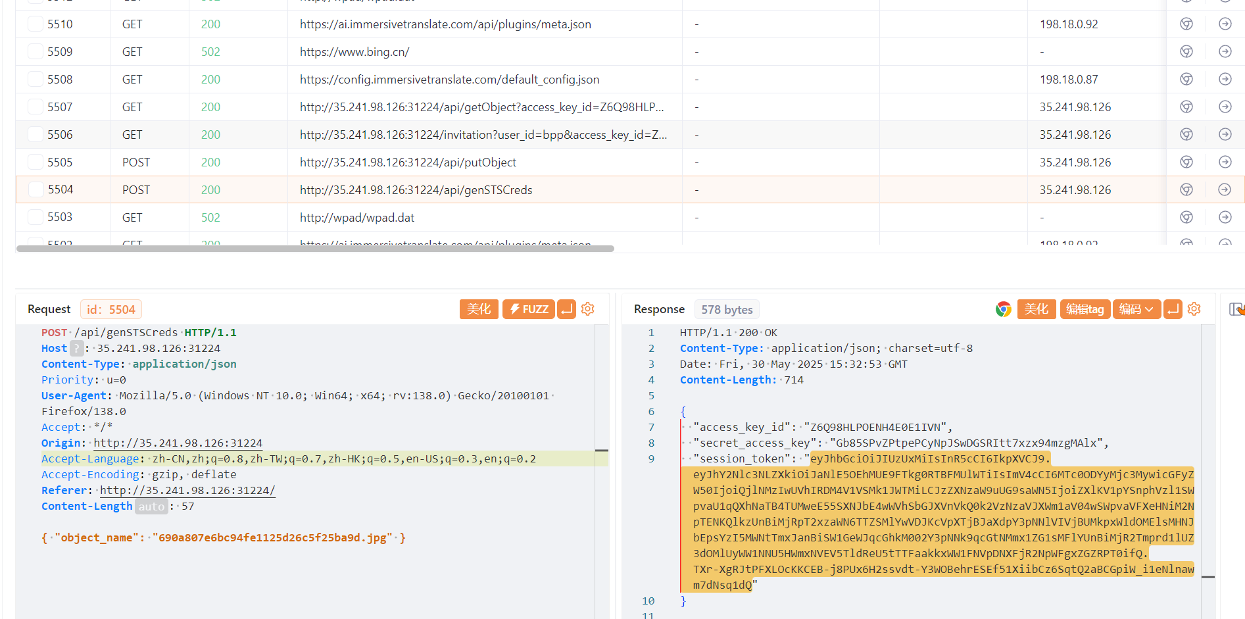Open Response editor settings gear

(x=1194, y=309)
